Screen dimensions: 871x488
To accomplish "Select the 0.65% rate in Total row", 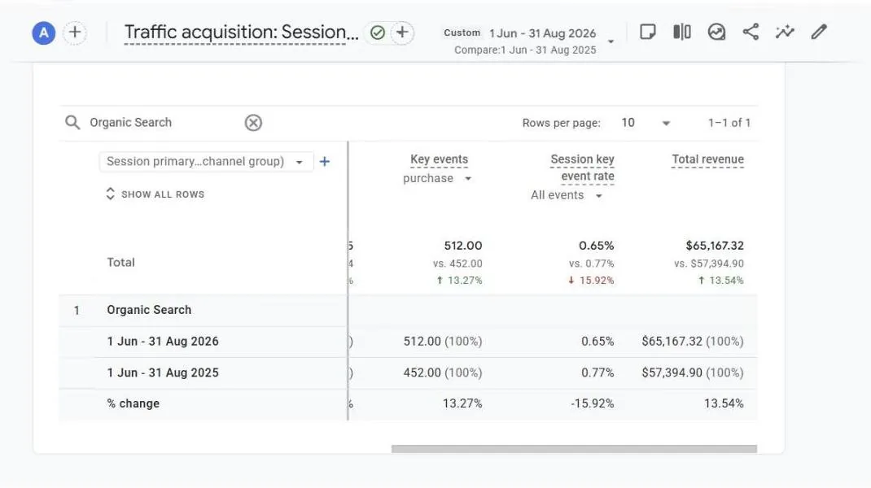I will click(597, 246).
